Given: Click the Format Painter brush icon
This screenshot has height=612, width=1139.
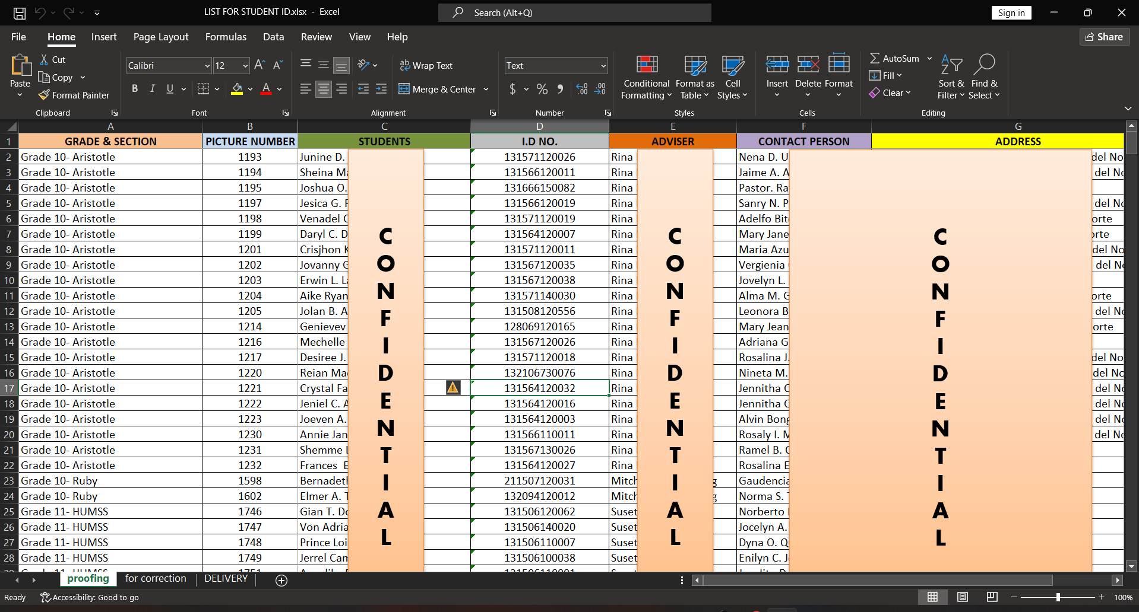Looking at the screenshot, I should point(44,95).
